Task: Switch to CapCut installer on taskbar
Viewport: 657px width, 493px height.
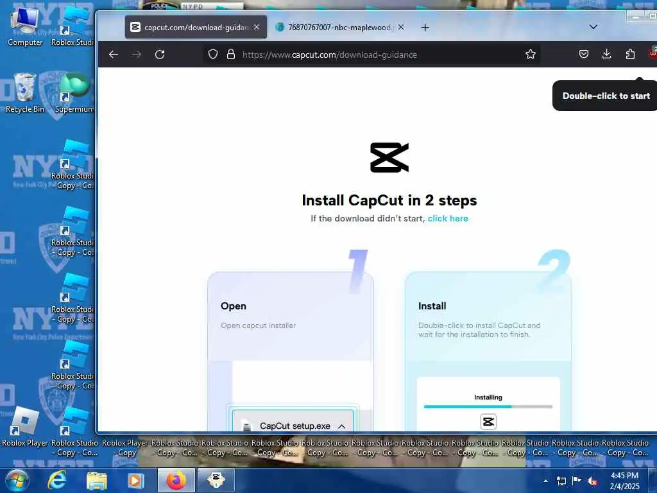Action: [216, 480]
